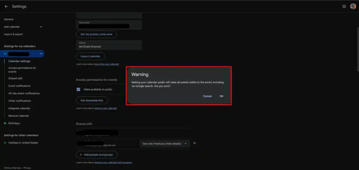
Task: Open General settings in sidebar
Action: point(8,19)
